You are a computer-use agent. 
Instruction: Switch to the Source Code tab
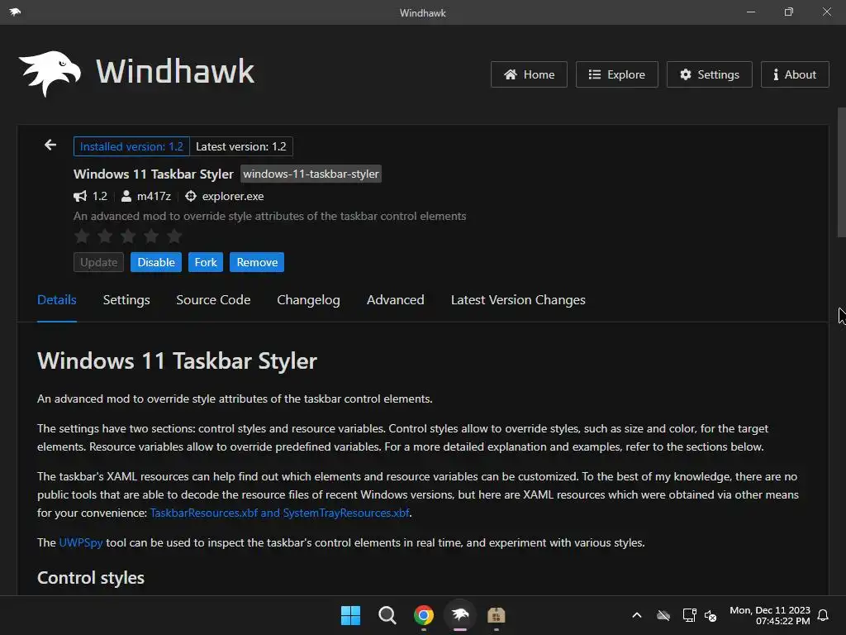213,300
